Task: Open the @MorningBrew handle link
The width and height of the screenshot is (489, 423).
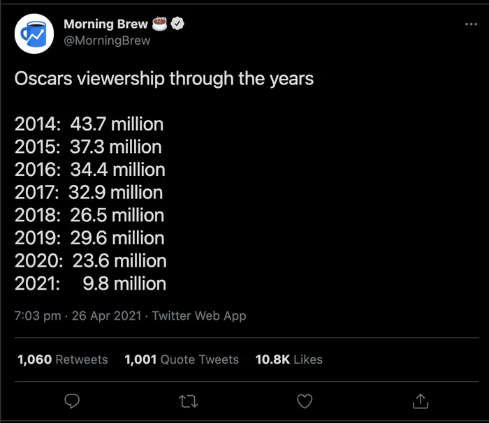Action: (106, 40)
